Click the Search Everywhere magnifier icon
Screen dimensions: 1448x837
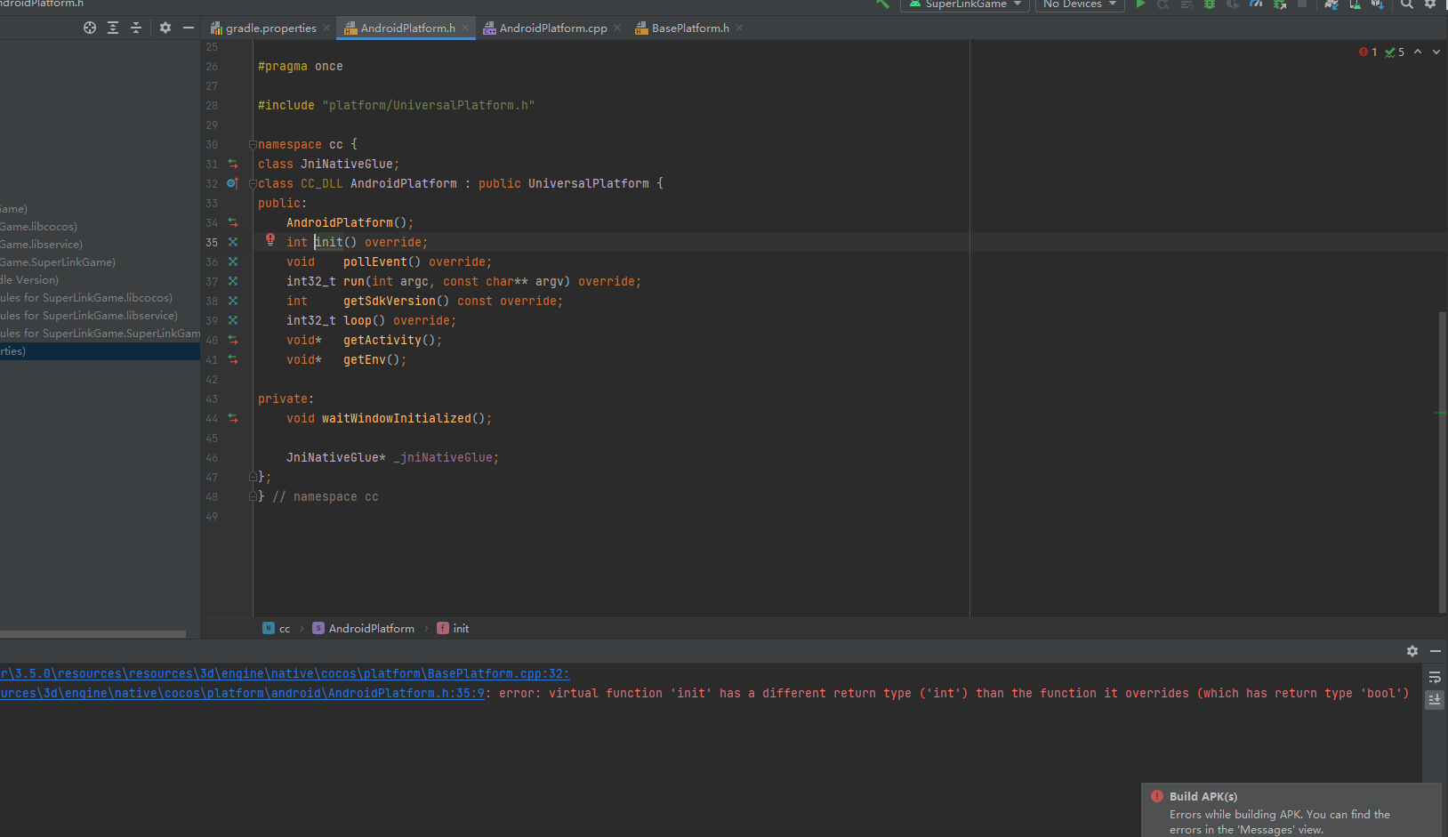point(1407,4)
